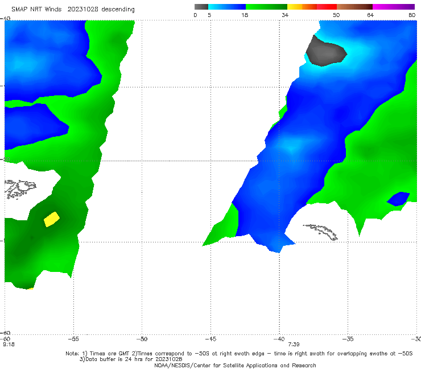Click the swath time '7:39'
This screenshot has height=369, width=421.
294,345
